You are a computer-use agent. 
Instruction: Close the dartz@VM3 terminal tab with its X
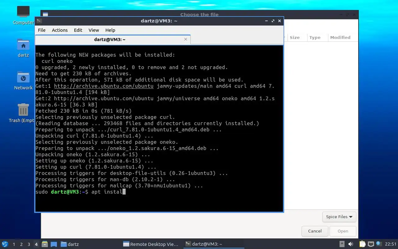(186, 39)
